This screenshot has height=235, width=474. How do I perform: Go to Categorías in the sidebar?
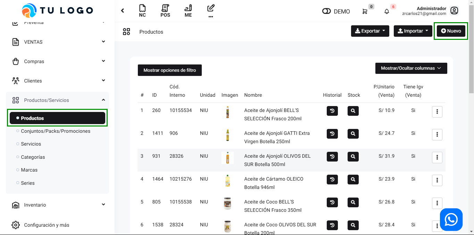click(x=33, y=157)
